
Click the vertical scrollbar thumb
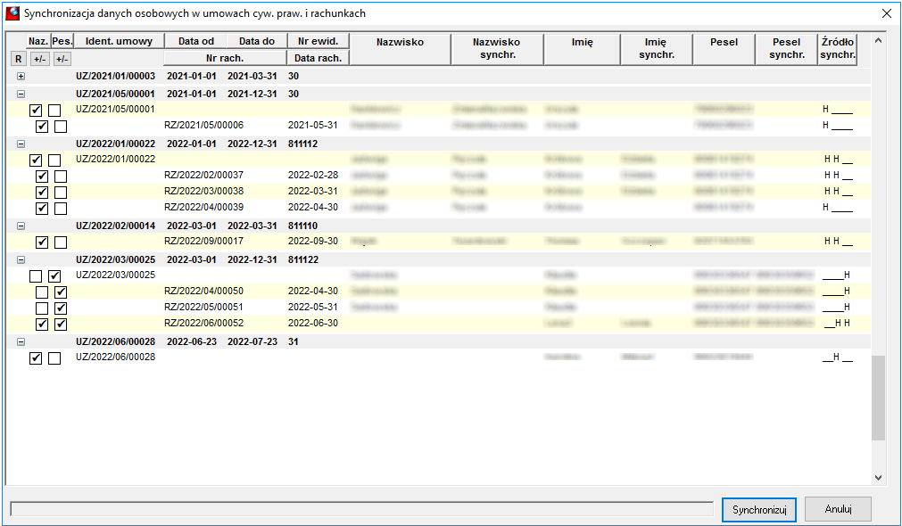pyautogui.click(x=878, y=398)
